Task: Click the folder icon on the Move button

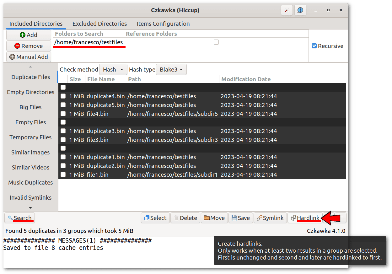Action: click(x=207, y=218)
